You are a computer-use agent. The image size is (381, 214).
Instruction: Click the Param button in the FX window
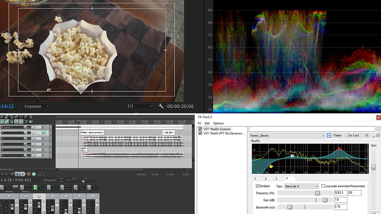point(338,136)
